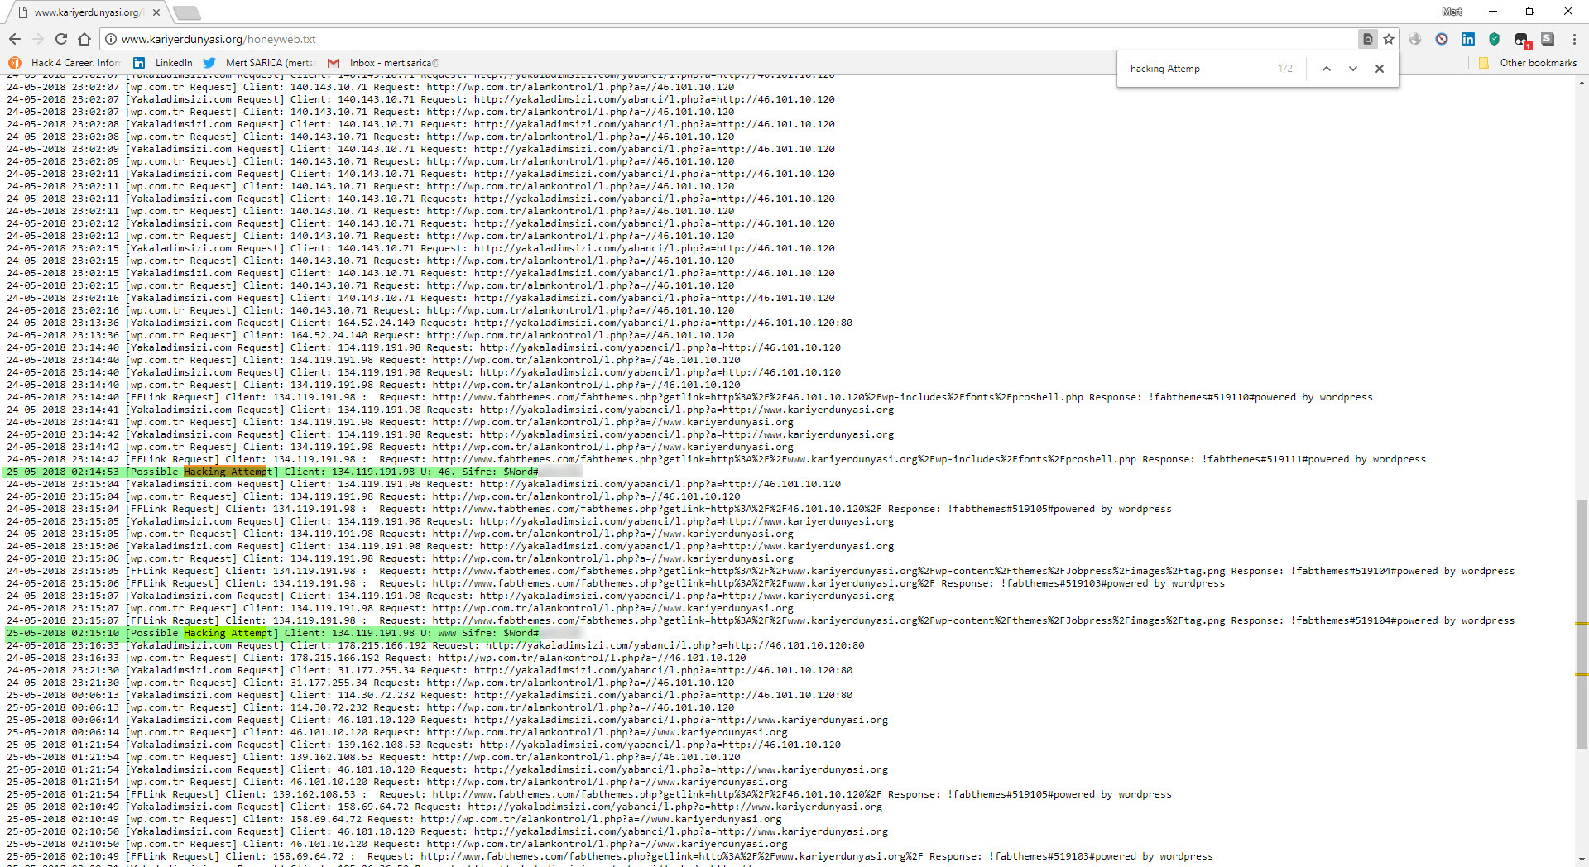
Task: Jump to previous find result
Action: click(1327, 69)
